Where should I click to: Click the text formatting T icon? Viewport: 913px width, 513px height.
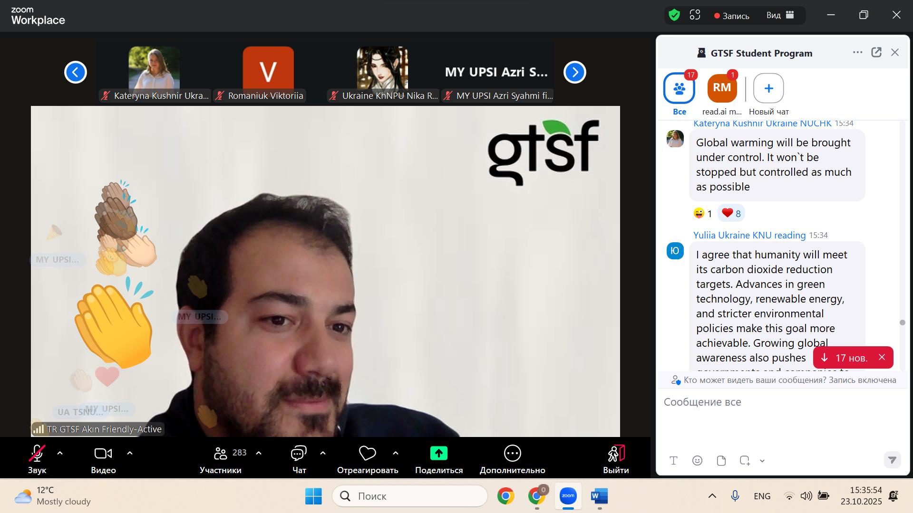[x=673, y=460]
